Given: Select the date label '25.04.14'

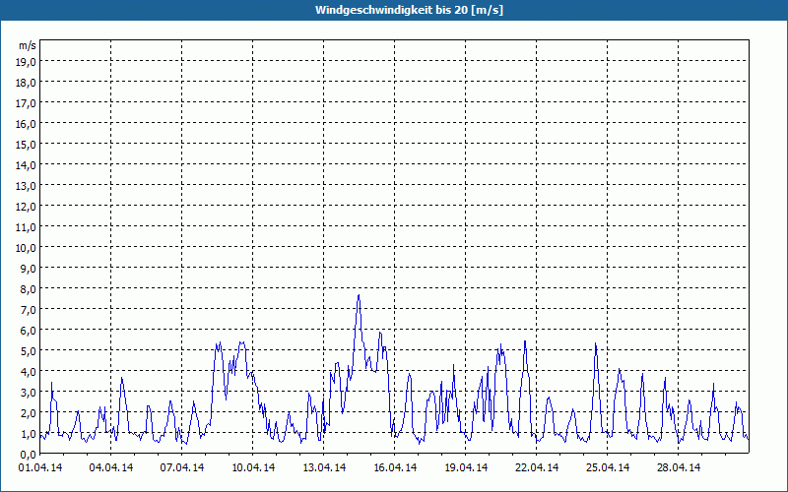Looking at the screenshot, I should tap(607, 468).
